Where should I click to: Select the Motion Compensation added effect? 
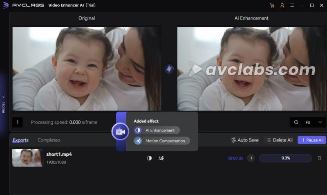tap(162, 141)
